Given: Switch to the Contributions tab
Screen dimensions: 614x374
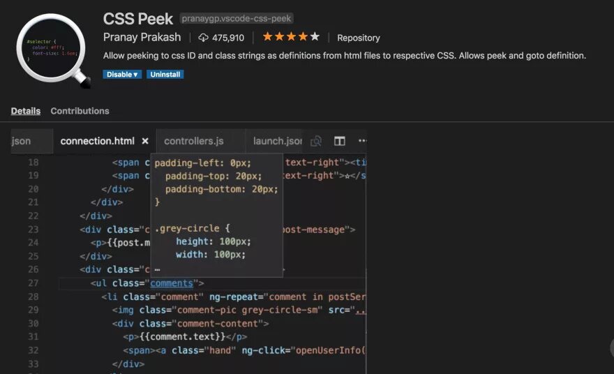Looking at the screenshot, I should 80,111.
